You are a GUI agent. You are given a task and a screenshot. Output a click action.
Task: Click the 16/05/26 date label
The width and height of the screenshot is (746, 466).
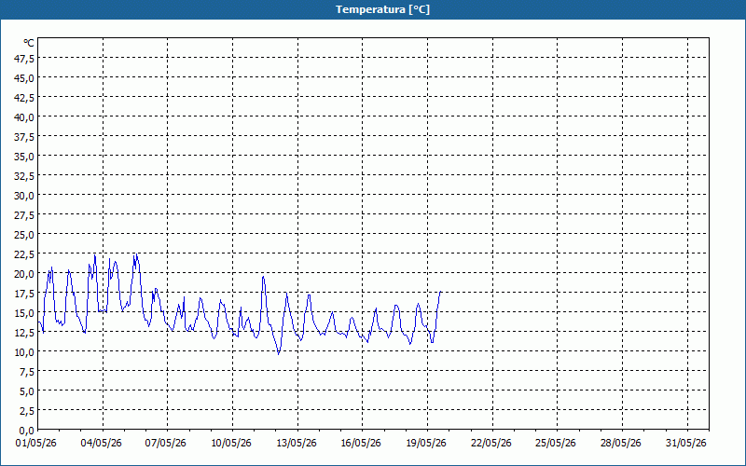tap(361, 444)
